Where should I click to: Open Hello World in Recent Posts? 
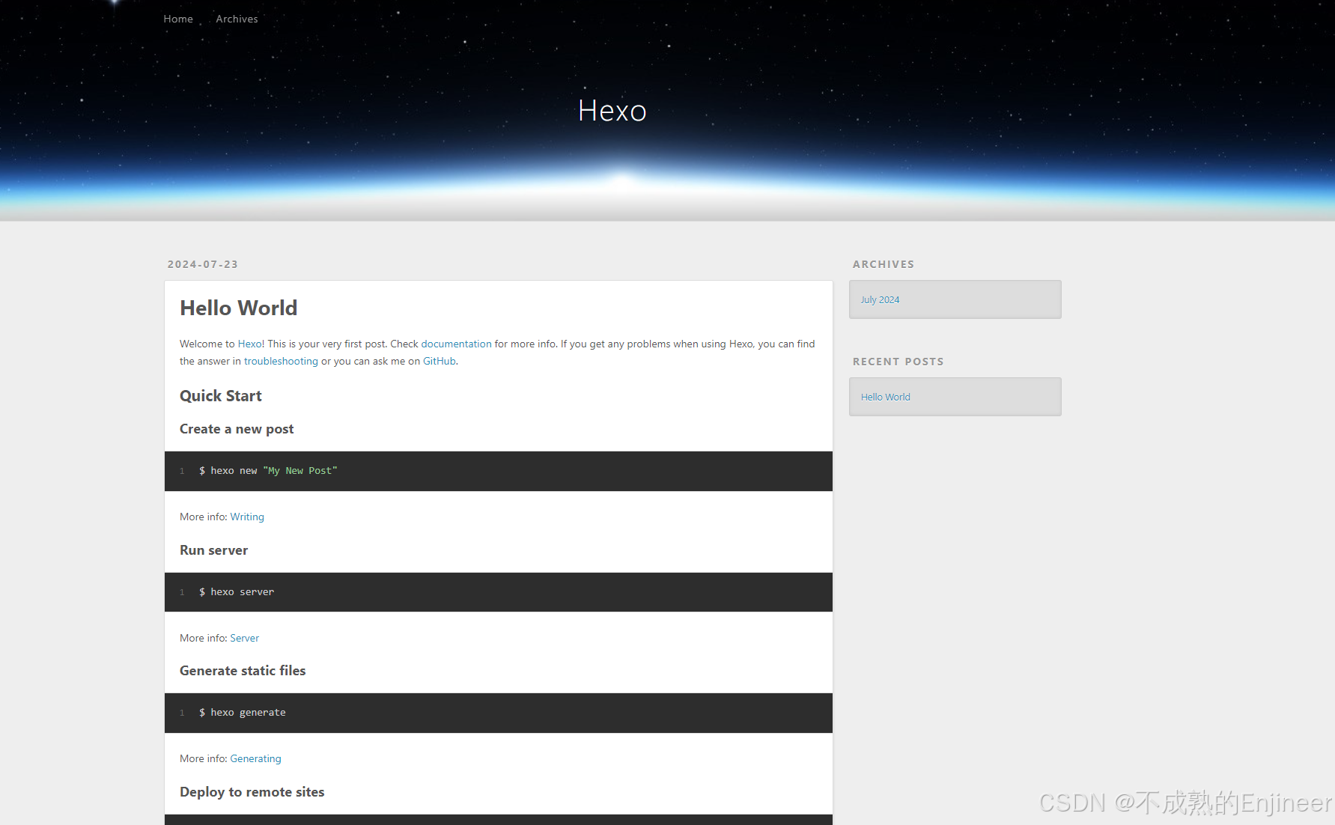886,397
